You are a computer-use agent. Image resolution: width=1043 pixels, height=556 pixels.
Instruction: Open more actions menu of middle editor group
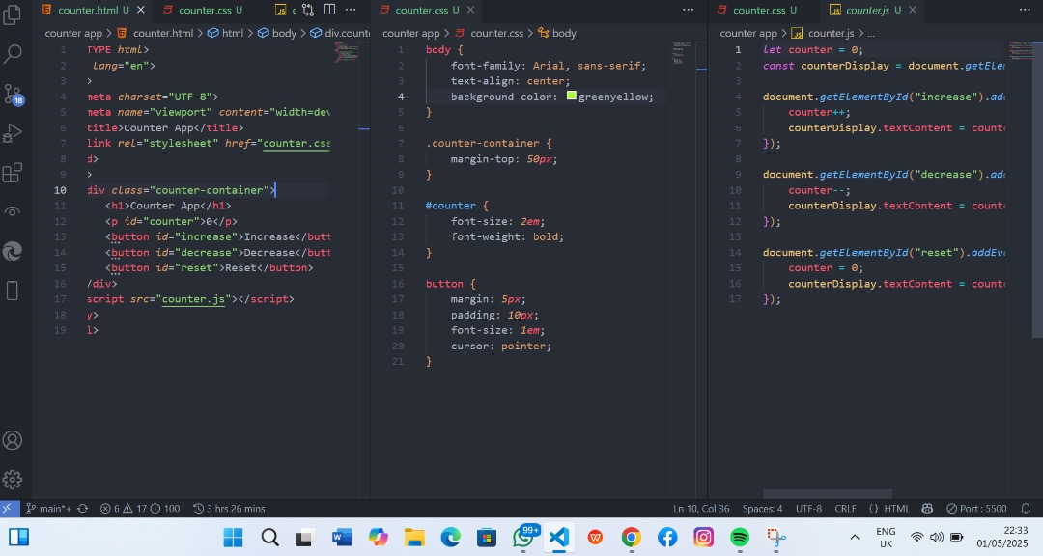tap(689, 10)
